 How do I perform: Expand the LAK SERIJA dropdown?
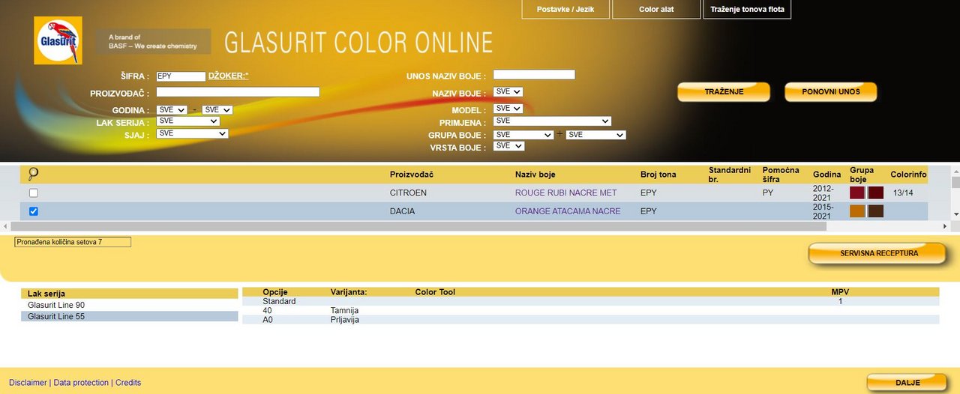pyautogui.click(x=188, y=121)
